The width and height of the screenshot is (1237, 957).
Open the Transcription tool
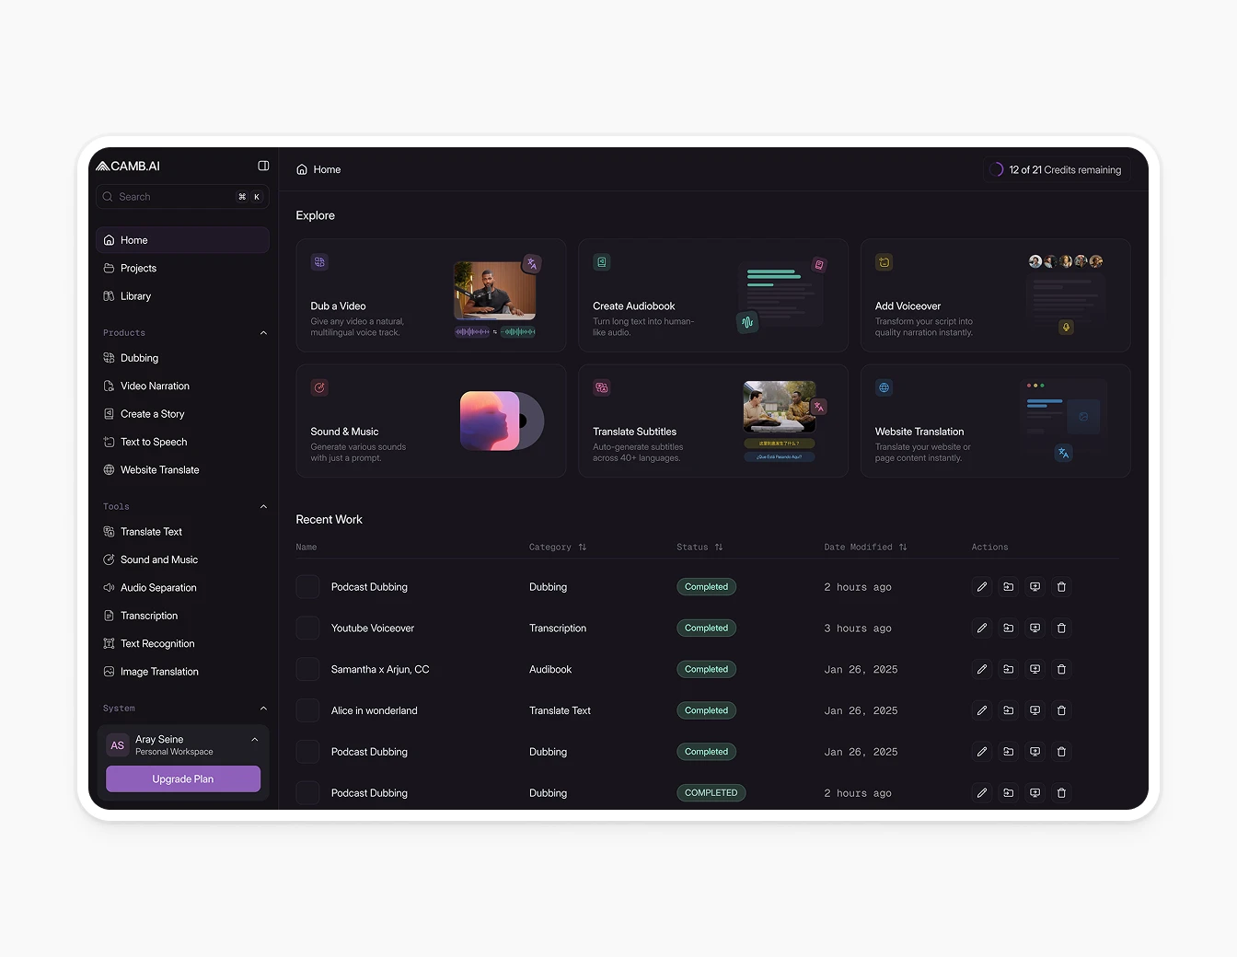coord(148,616)
